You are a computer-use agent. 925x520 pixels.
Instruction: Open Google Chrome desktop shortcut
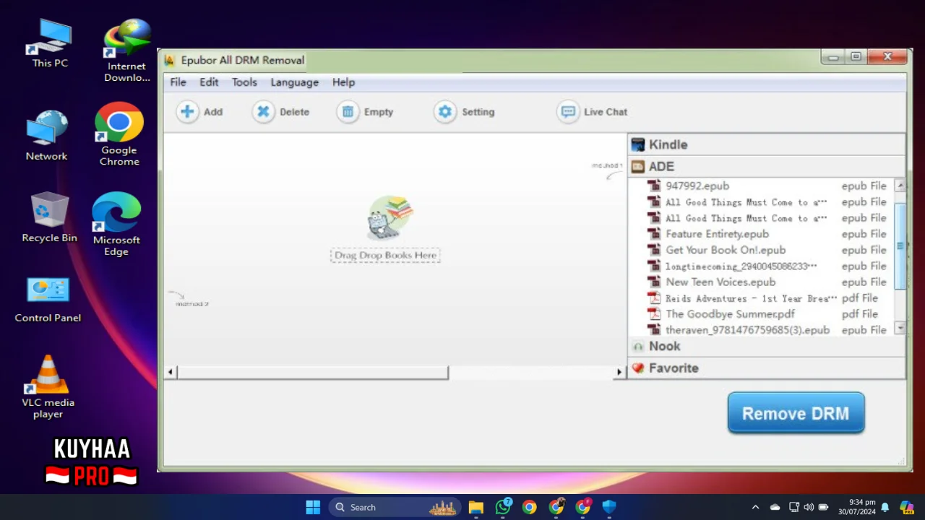pos(119,134)
